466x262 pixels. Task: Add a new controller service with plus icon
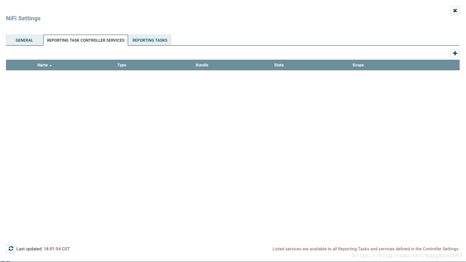click(455, 53)
